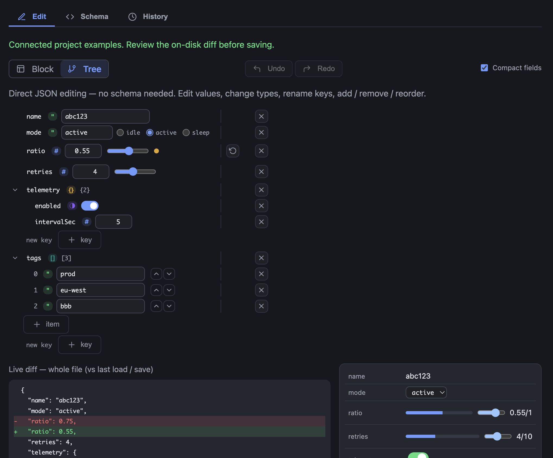Screen dimensions: 553x458
Task: Click the string type icon for prod tag
Action: [48, 274]
